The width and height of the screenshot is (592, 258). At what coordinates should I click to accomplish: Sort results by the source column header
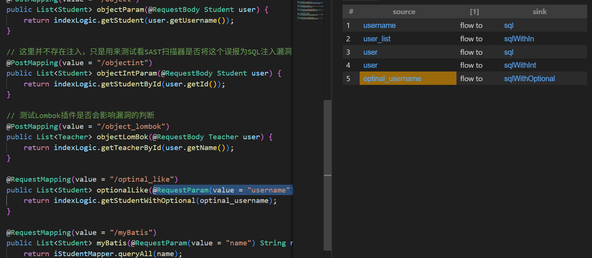point(404,12)
